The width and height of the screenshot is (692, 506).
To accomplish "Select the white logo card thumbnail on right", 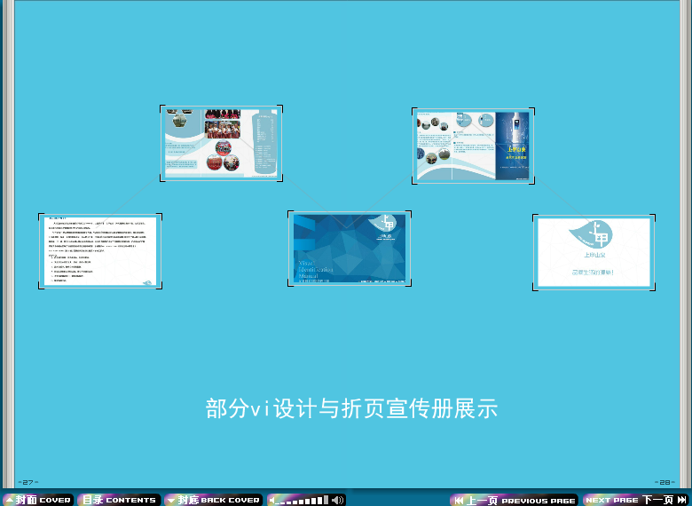I will tap(594, 252).
